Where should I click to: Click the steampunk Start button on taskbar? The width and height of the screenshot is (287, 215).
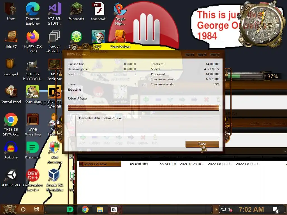click(x=9, y=209)
